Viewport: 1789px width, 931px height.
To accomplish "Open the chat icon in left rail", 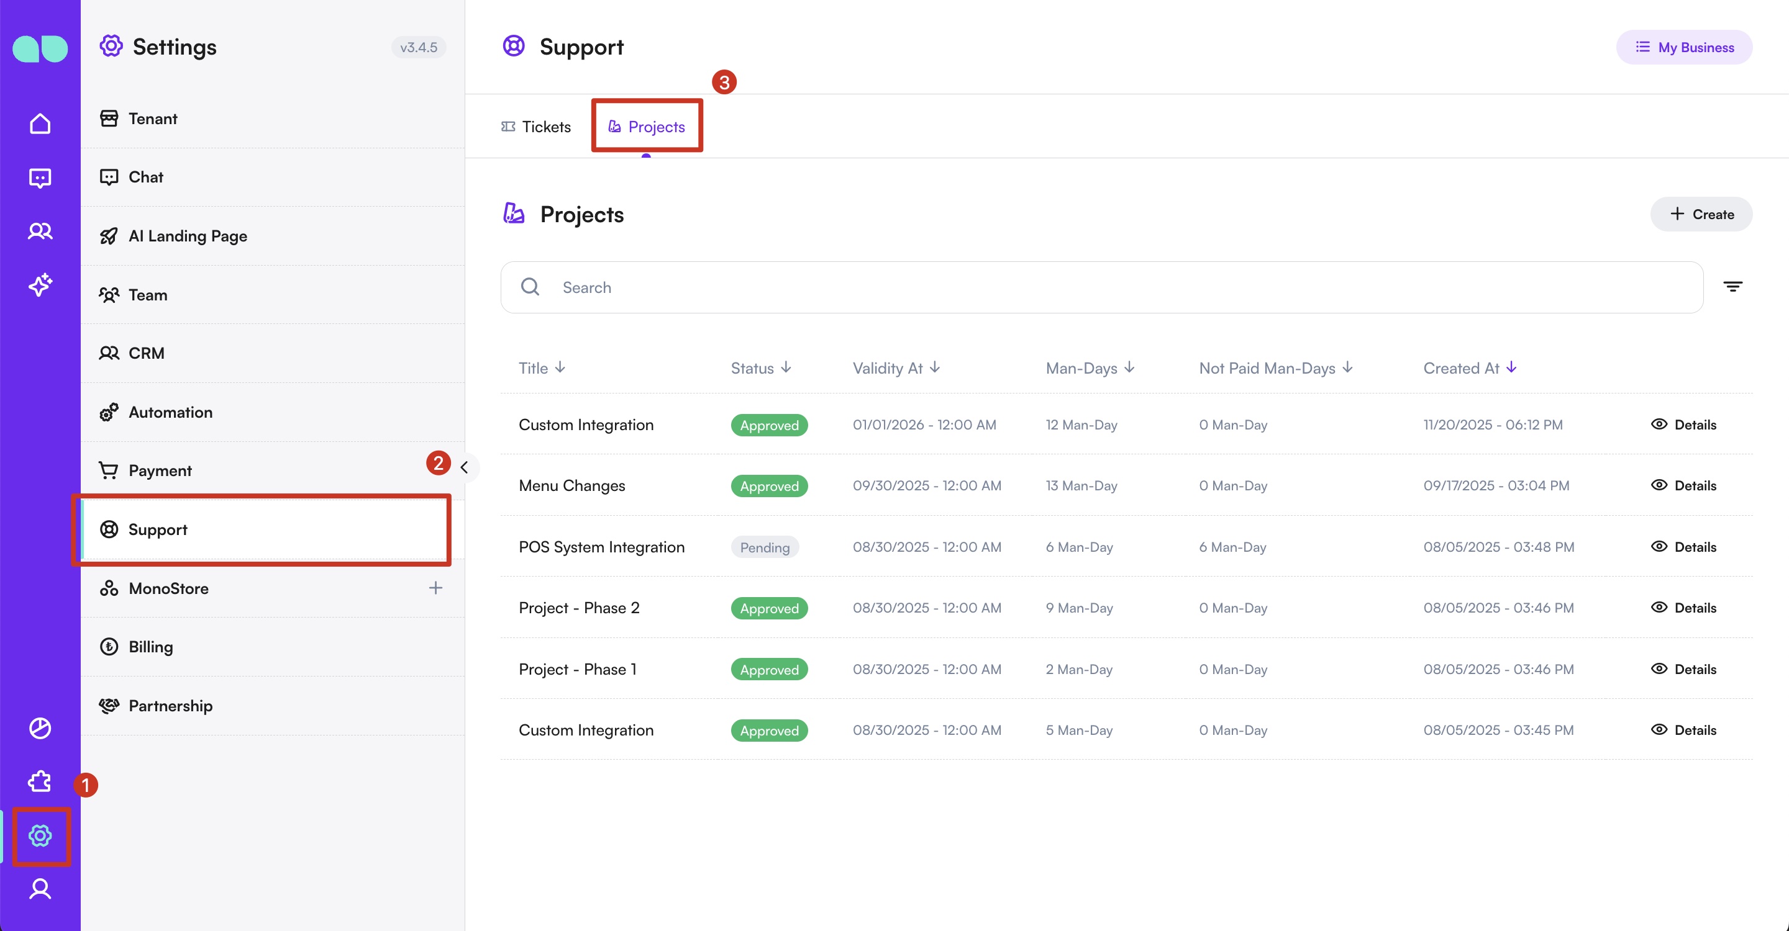I will 40,178.
